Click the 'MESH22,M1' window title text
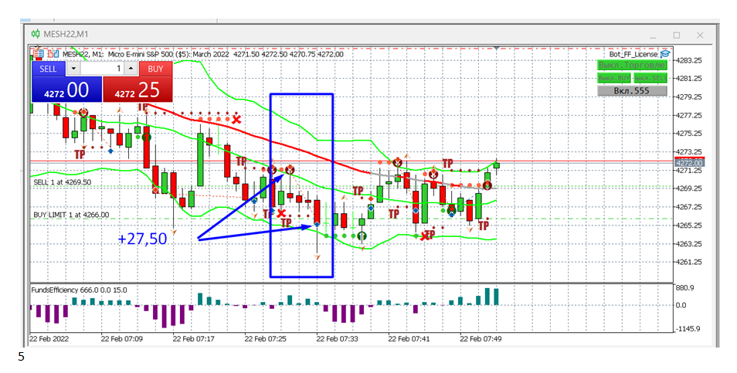Screen dimensions: 737x373 66,34
